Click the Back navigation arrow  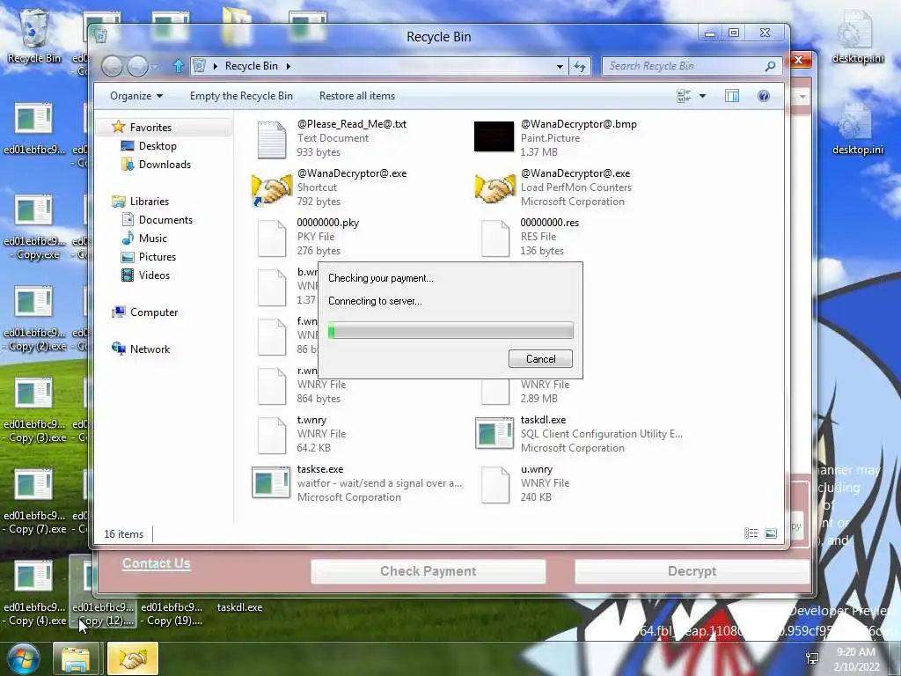click(112, 66)
